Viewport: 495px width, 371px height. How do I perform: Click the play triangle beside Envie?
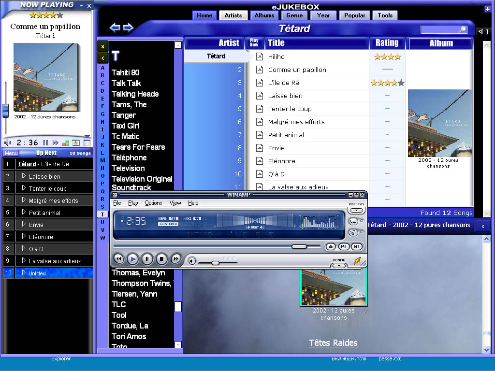[x=24, y=224]
